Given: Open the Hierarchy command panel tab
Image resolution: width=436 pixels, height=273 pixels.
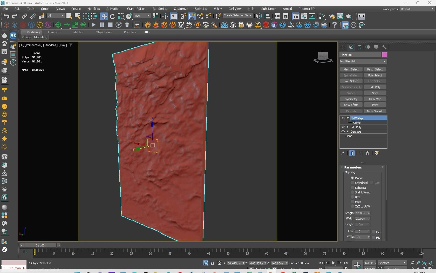Looking at the screenshot, I should (x=359, y=47).
